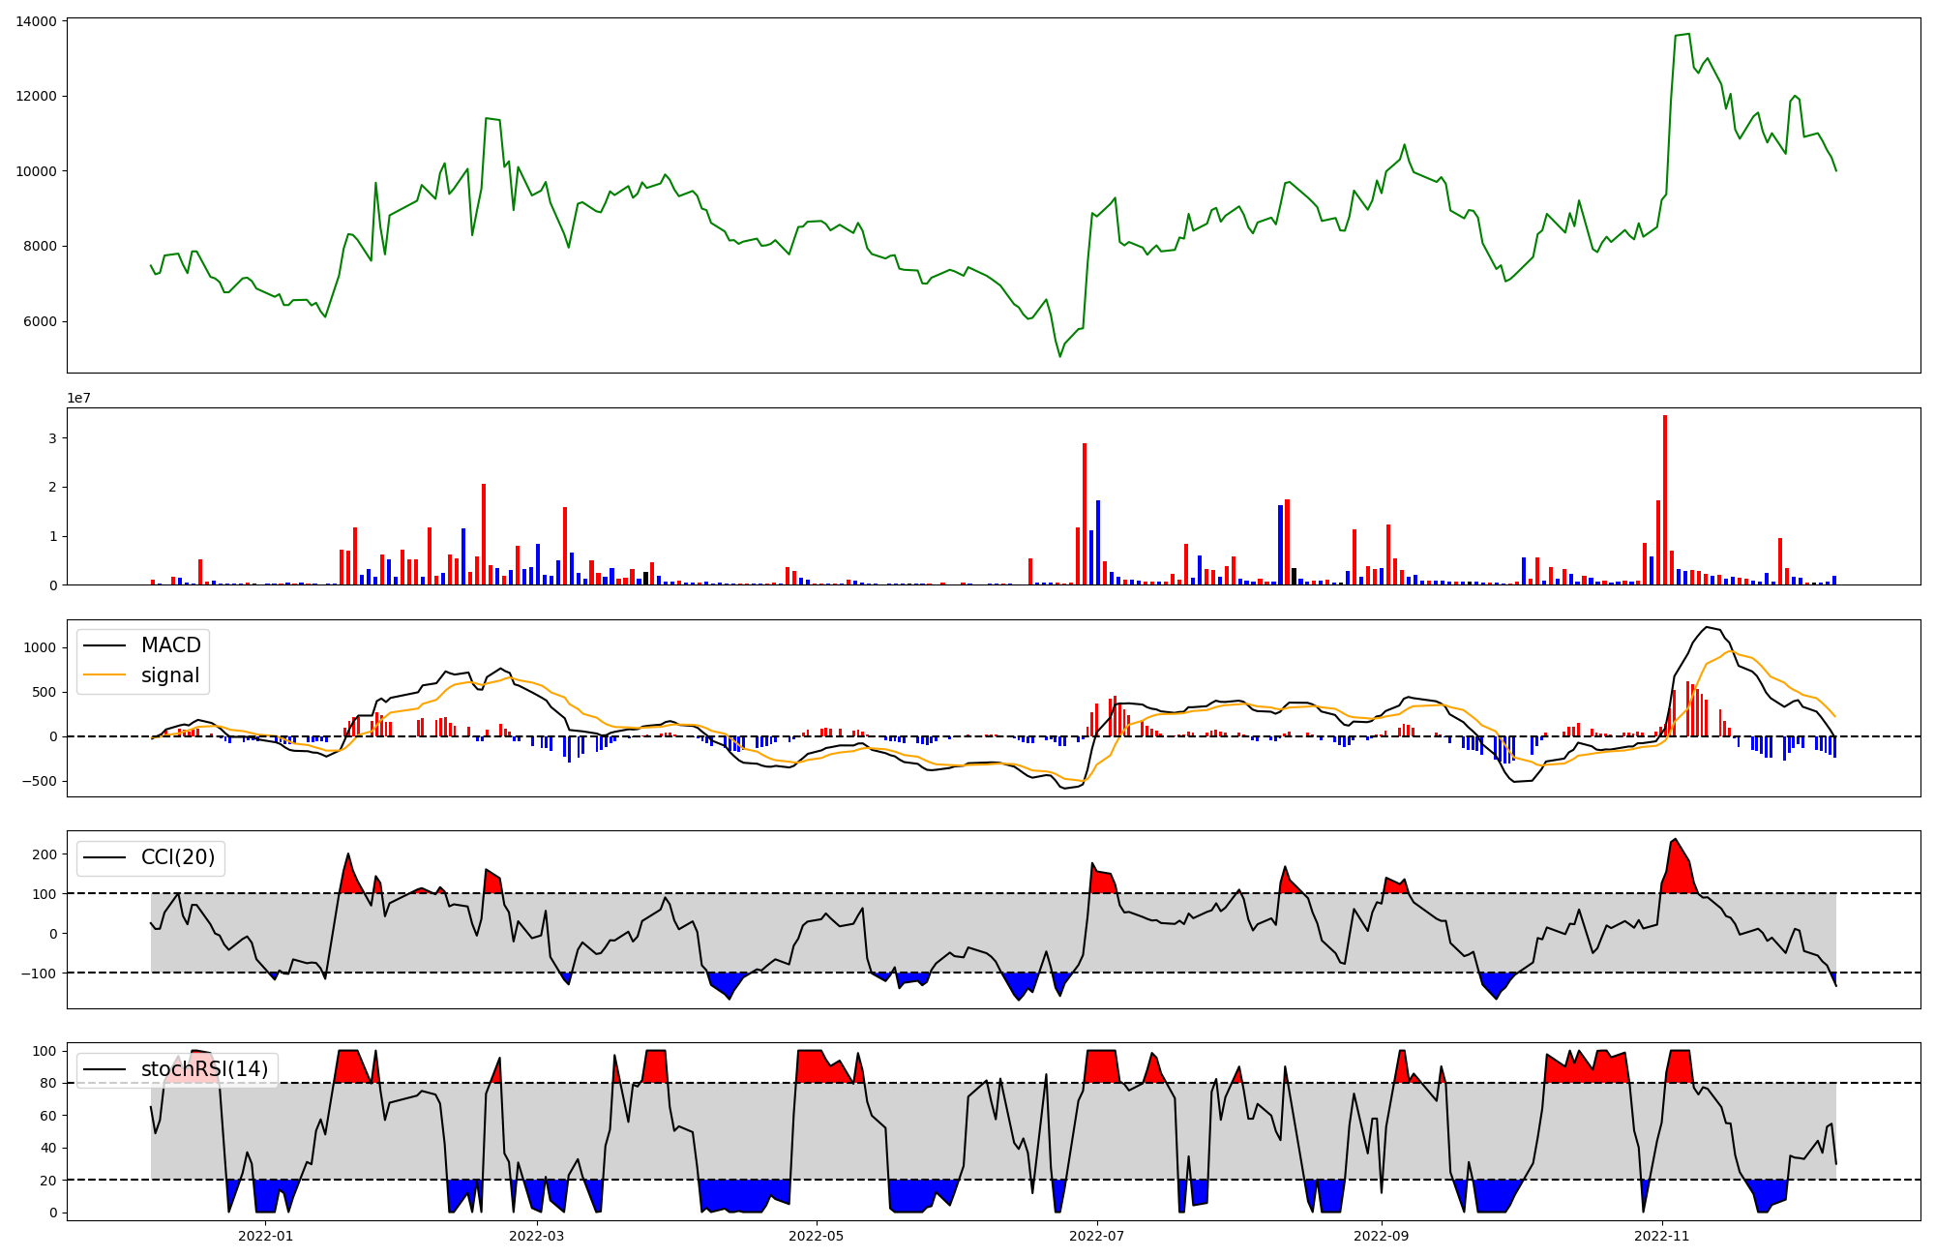Click the CCI(20) legend label
The width and height of the screenshot is (1935, 1258).
[178, 857]
